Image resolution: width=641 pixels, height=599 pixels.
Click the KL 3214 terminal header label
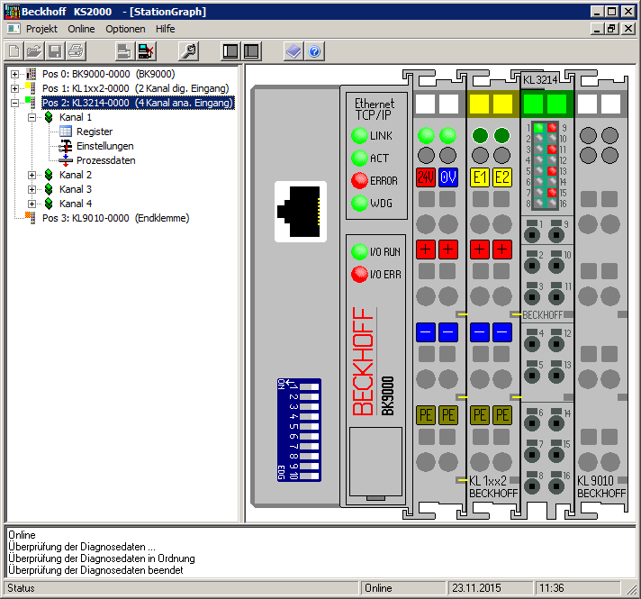(540, 80)
